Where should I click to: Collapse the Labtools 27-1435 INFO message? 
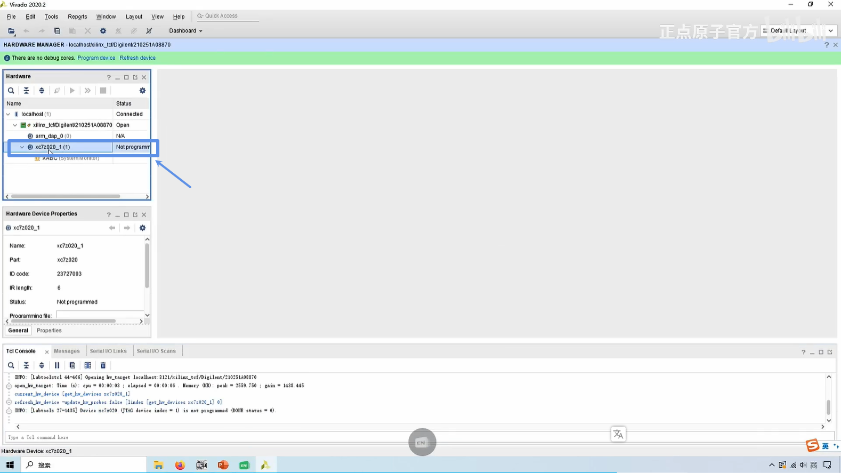9,411
